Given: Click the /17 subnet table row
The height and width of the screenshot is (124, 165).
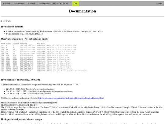Looking at the screenshot, I should (x=37, y=69).
